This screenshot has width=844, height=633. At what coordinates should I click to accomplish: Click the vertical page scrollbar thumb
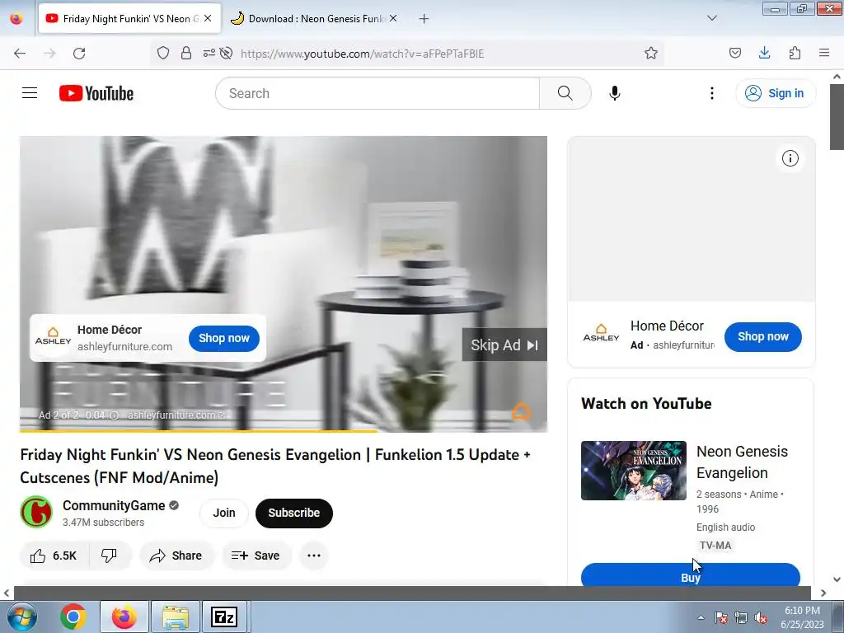[x=837, y=117]
